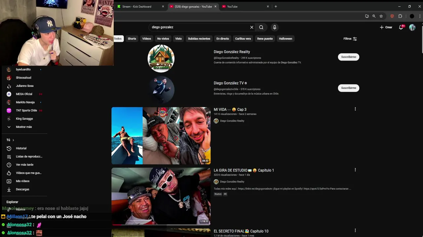Select the Carlitos vera chip
Image resolution: width=423 pixels, height=237 pixels.
[x=243, y=39]
